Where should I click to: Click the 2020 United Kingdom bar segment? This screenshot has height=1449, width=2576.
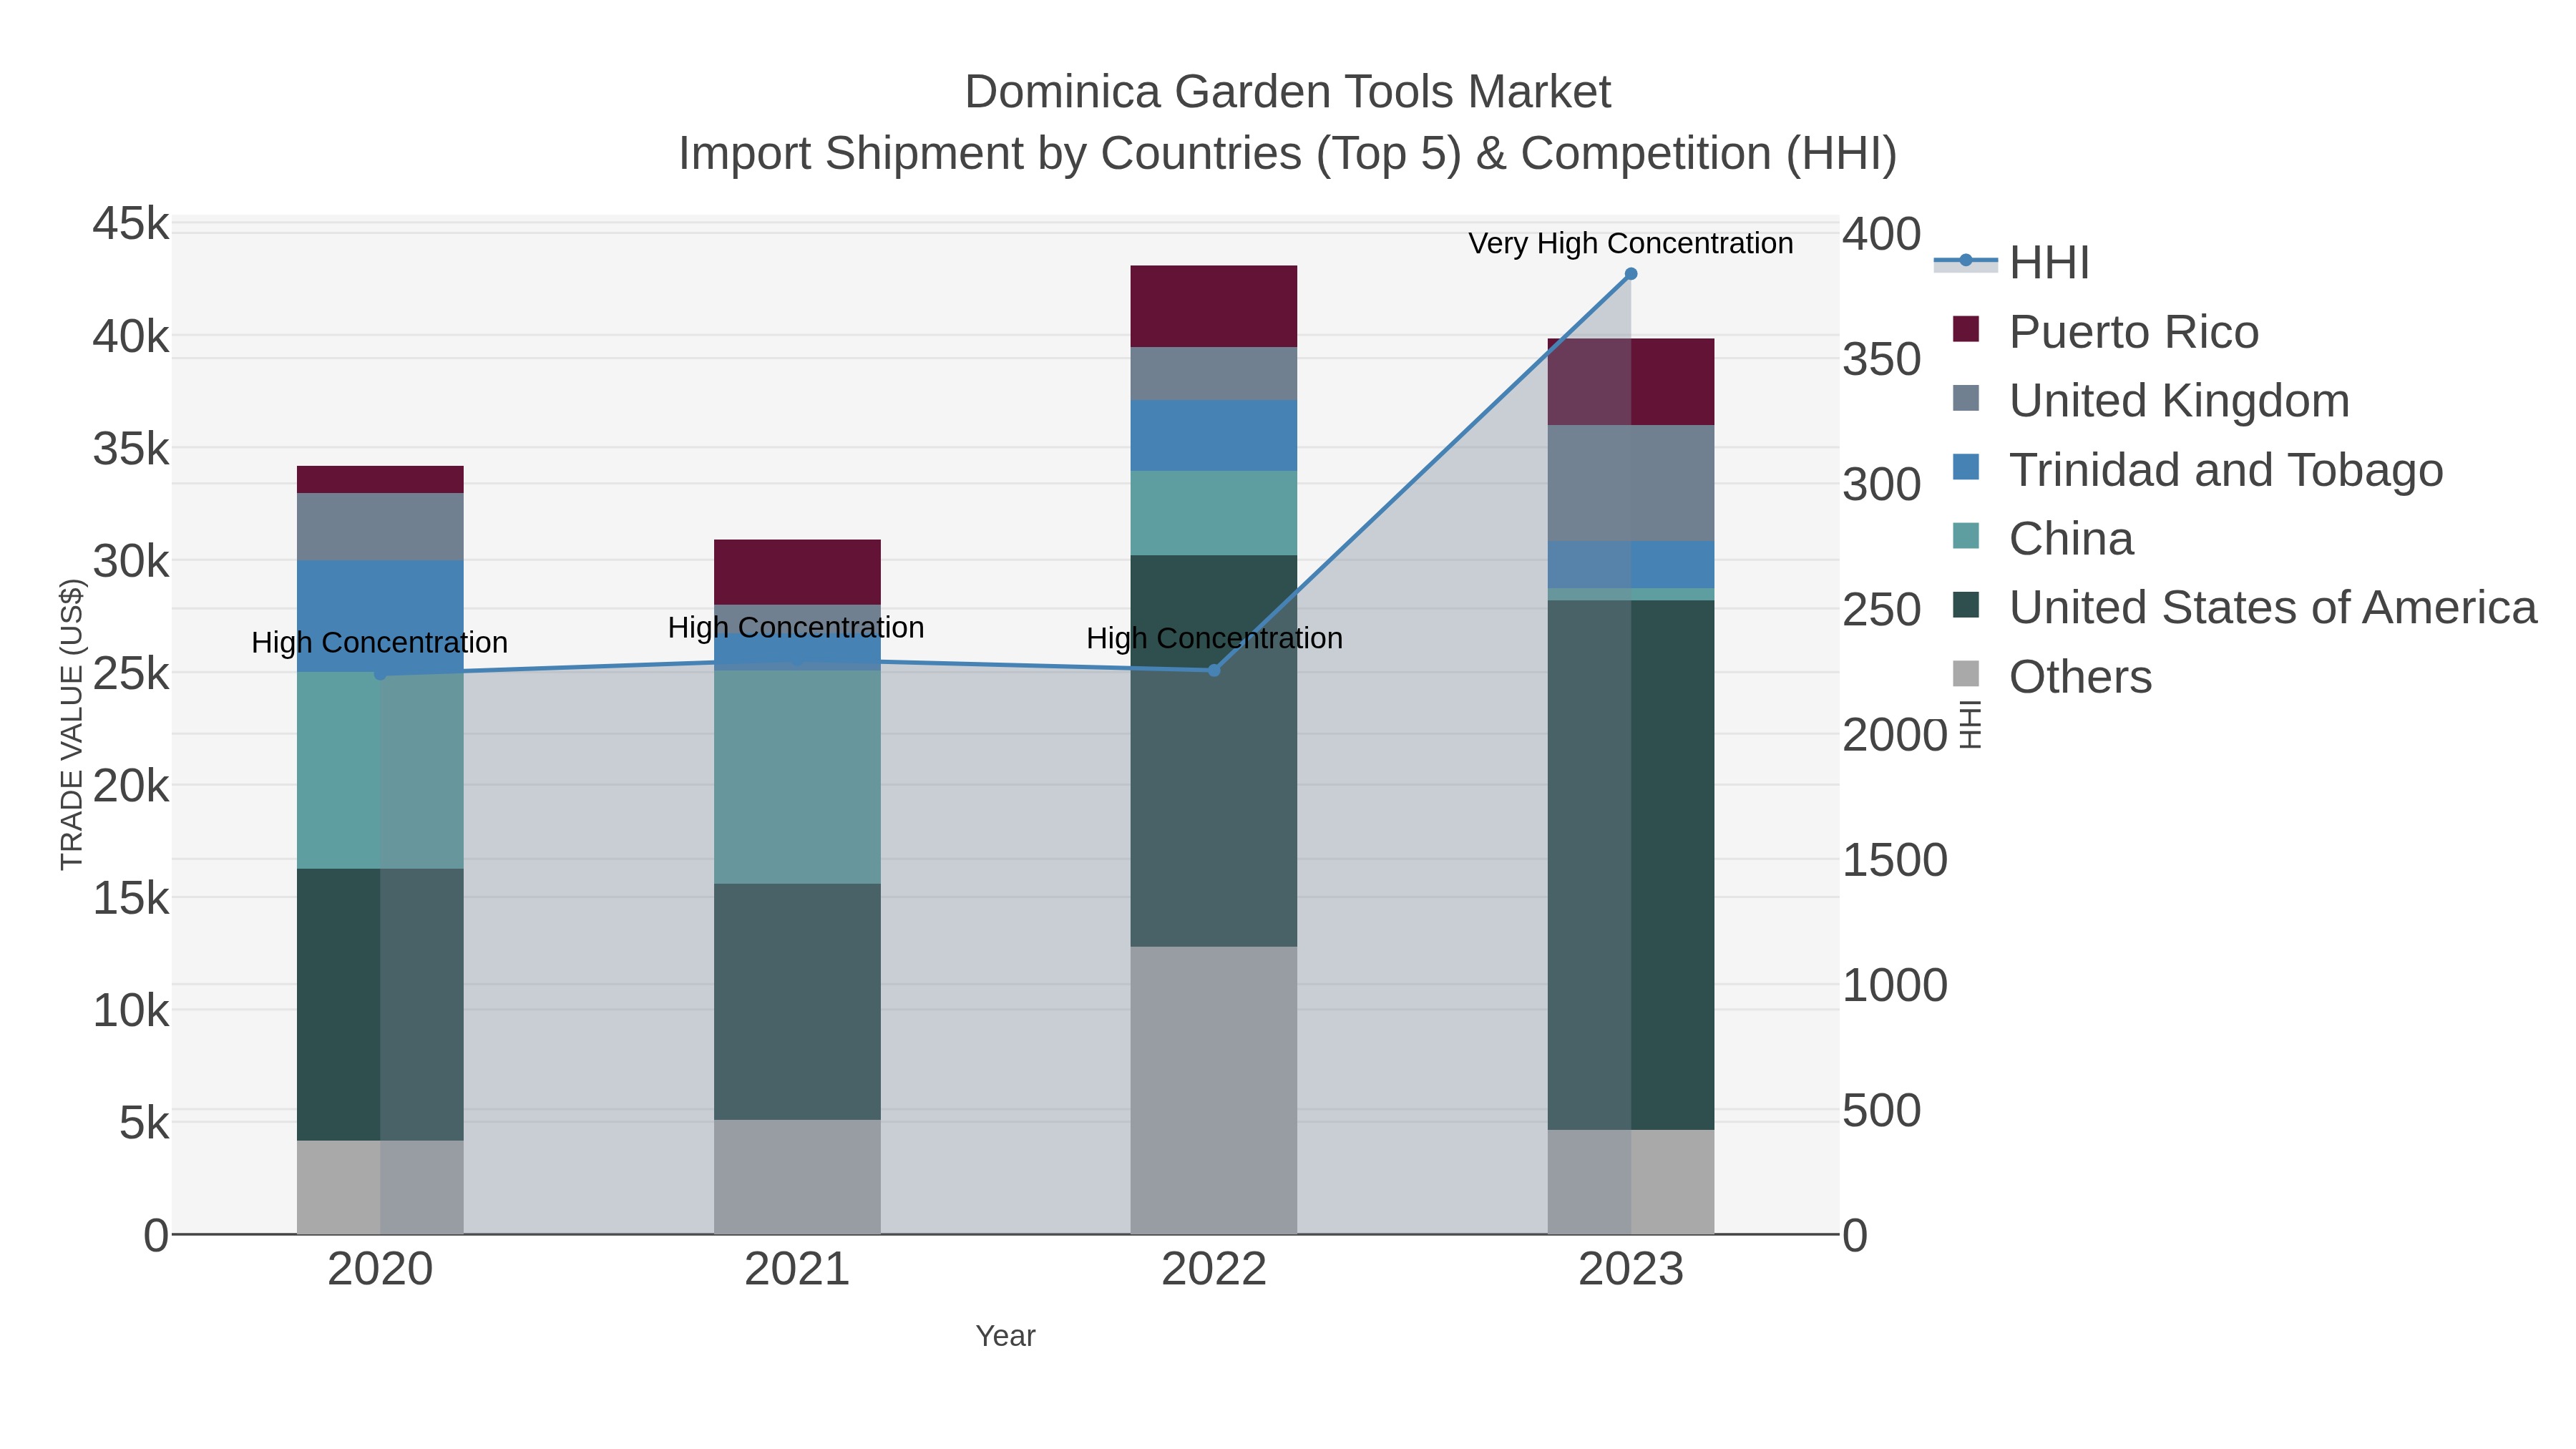[380, 527]
